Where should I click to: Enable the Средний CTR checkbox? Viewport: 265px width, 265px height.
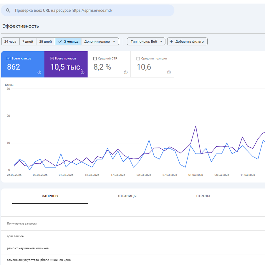coord(95,59)
